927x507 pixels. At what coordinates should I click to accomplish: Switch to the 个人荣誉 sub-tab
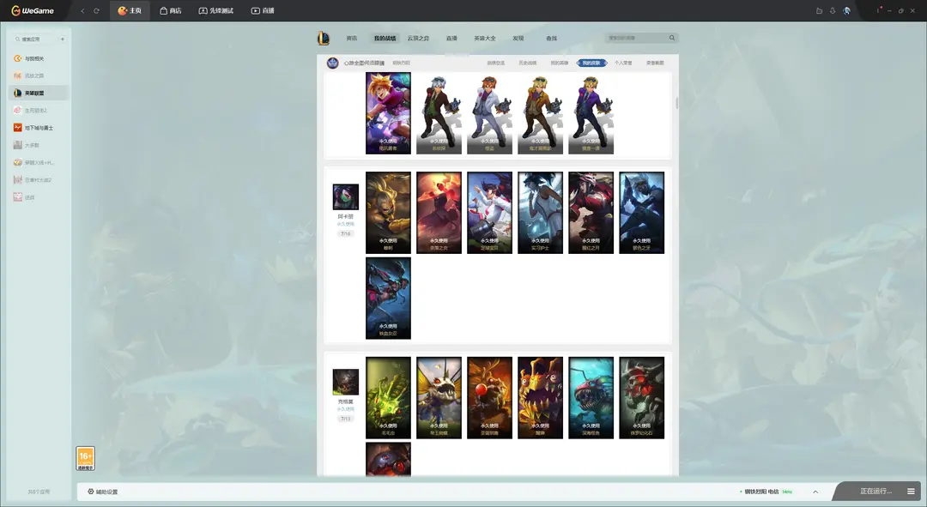[623, 63]
